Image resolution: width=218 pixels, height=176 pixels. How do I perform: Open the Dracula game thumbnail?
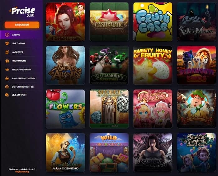[x=153, y=152]
